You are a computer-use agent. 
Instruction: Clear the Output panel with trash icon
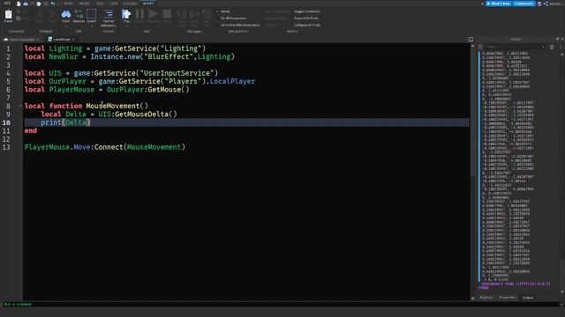coord(552,47)
